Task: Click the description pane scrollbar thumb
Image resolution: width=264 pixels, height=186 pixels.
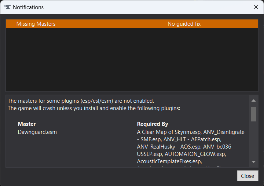Action: pyautogui.click(x=253, y=114)
